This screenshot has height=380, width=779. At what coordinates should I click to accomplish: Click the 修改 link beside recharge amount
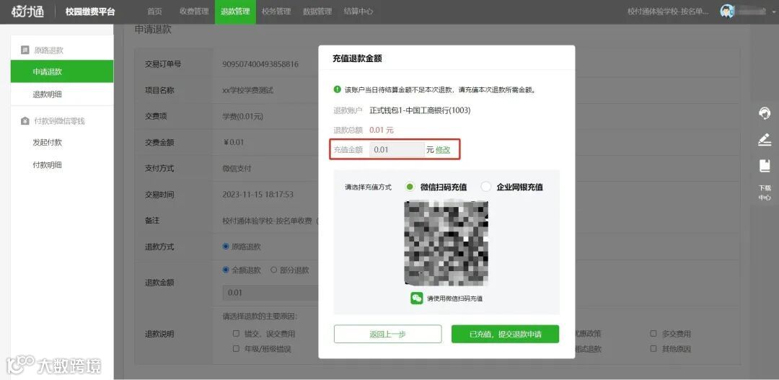click(x=443, y=149)
